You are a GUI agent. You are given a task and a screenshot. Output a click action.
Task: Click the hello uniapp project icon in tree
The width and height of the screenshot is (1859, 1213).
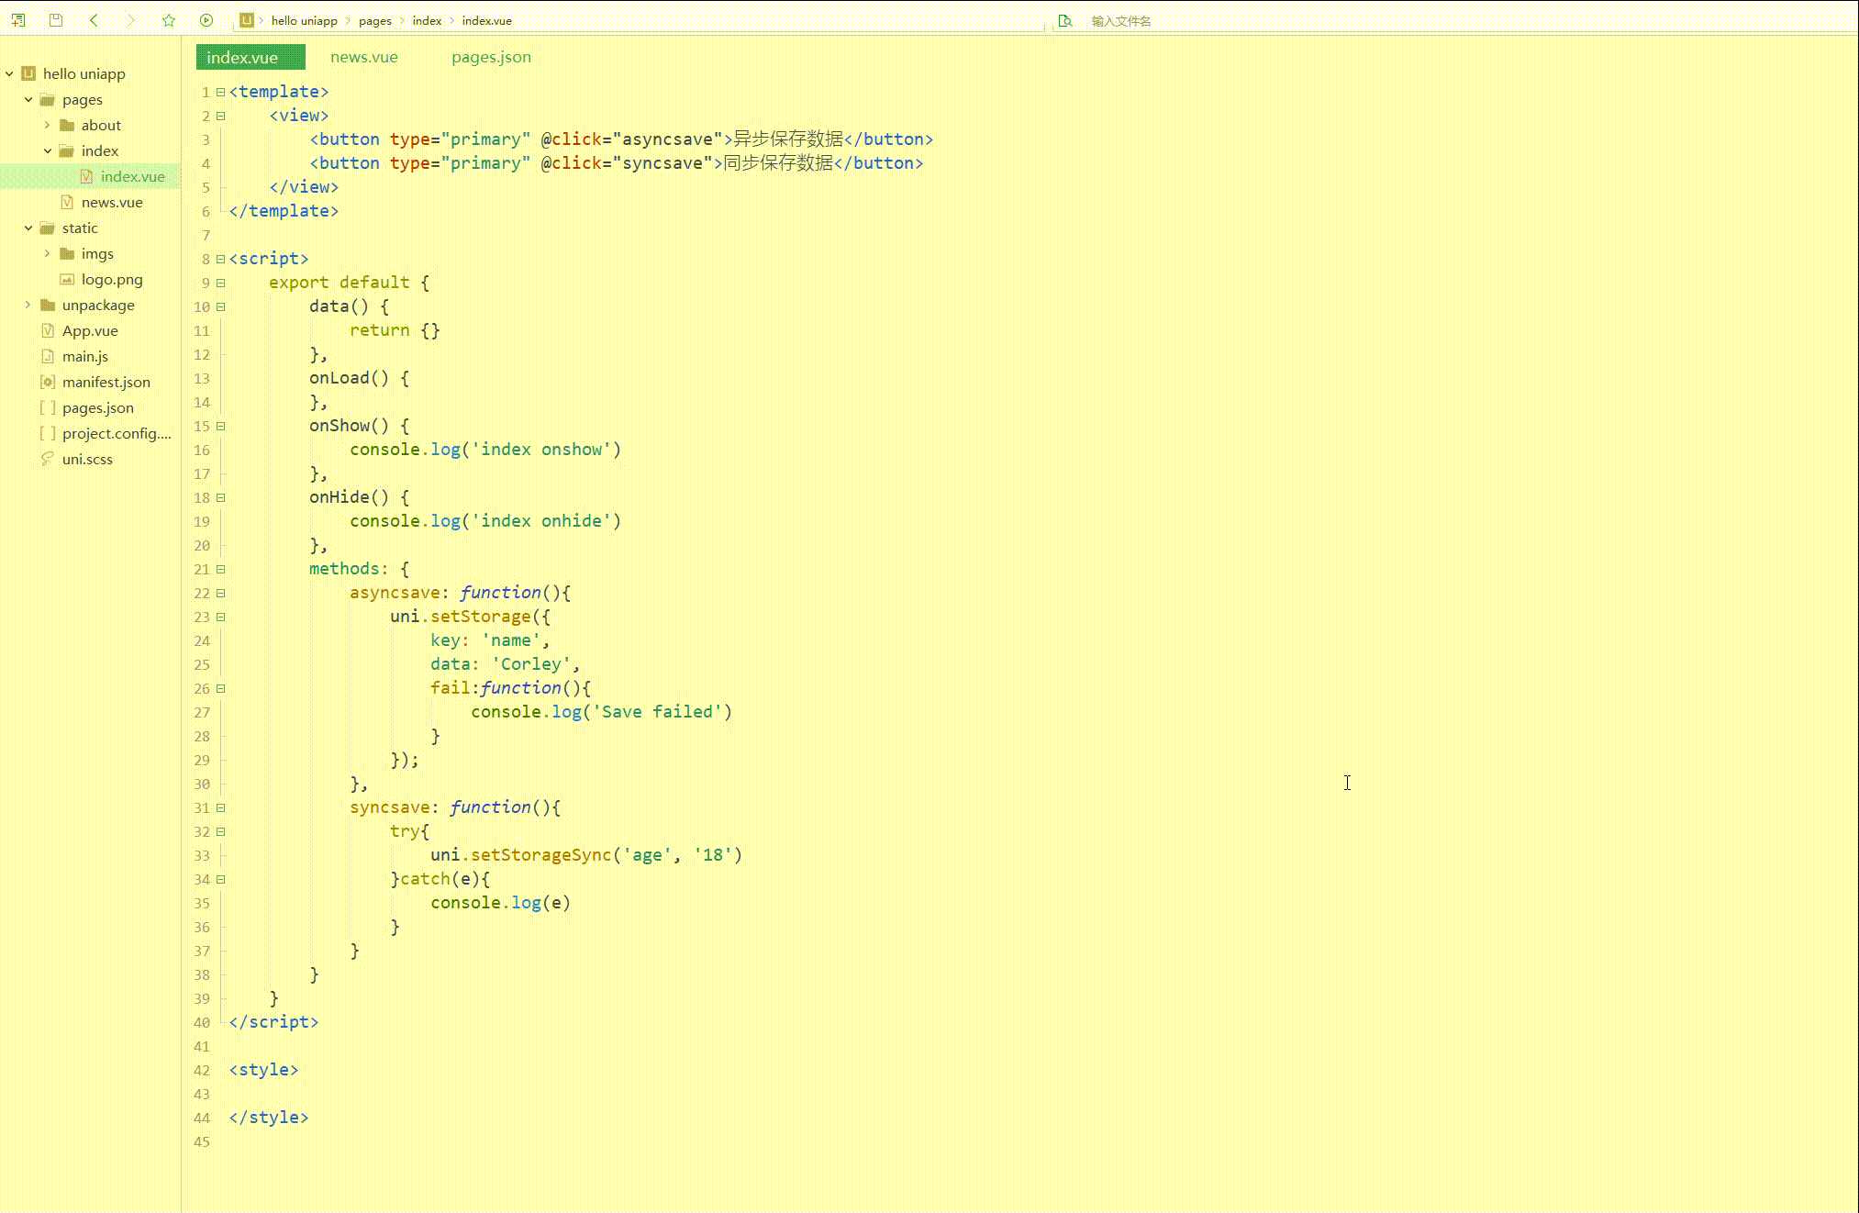(28, 73)
